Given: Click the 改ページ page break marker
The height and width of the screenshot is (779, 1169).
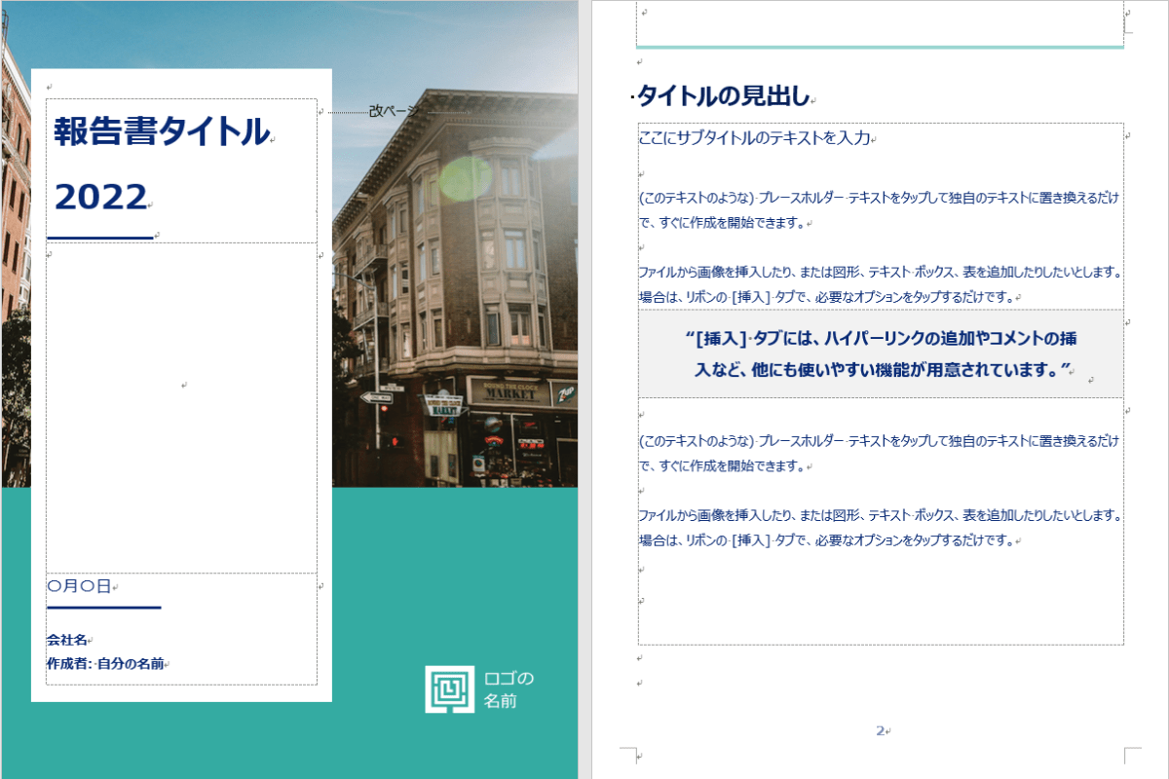Looking at the screenshot, I should [x=394, y=111].
